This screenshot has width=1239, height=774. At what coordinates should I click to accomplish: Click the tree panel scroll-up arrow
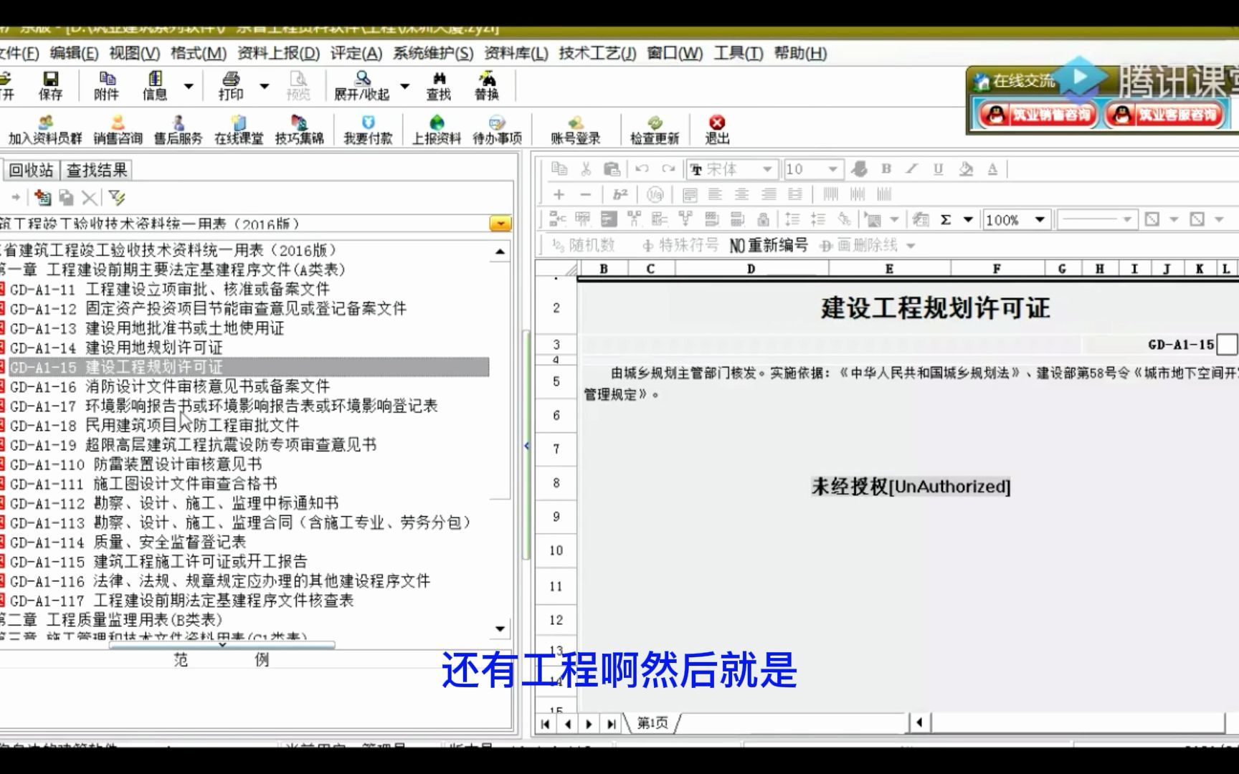click(500, 252)
